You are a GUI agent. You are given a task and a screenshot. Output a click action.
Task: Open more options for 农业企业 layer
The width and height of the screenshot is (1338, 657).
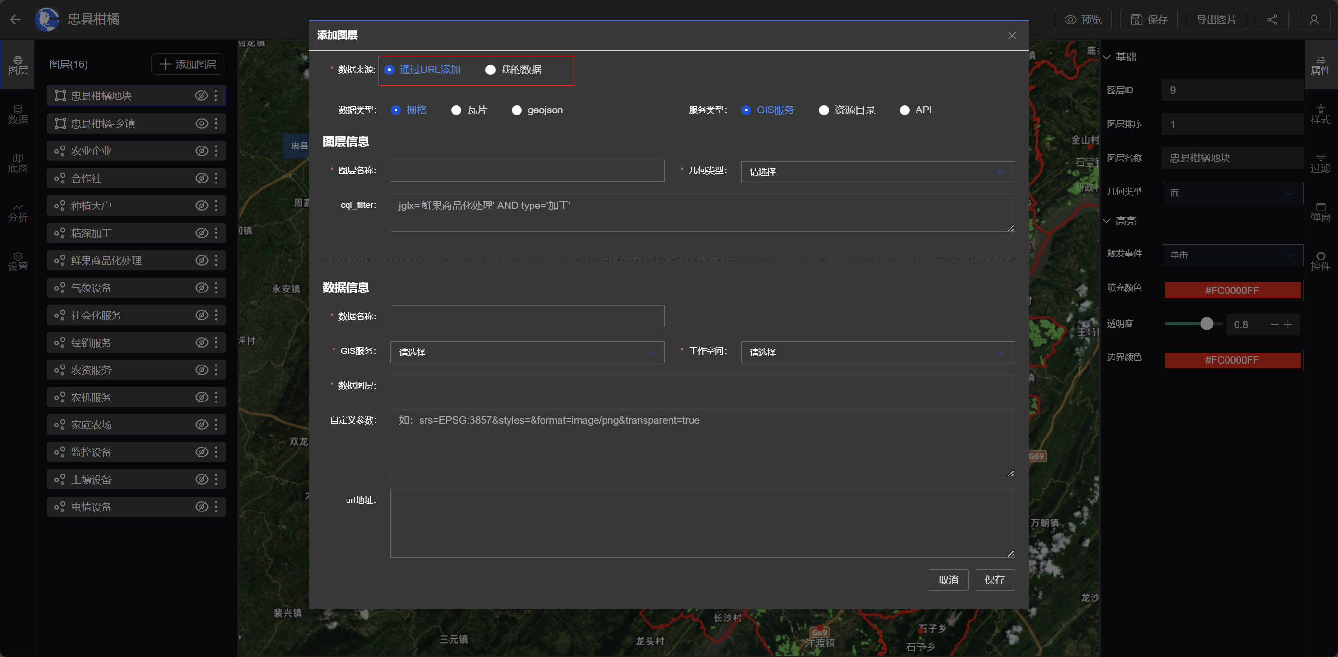tap(216, 151)
